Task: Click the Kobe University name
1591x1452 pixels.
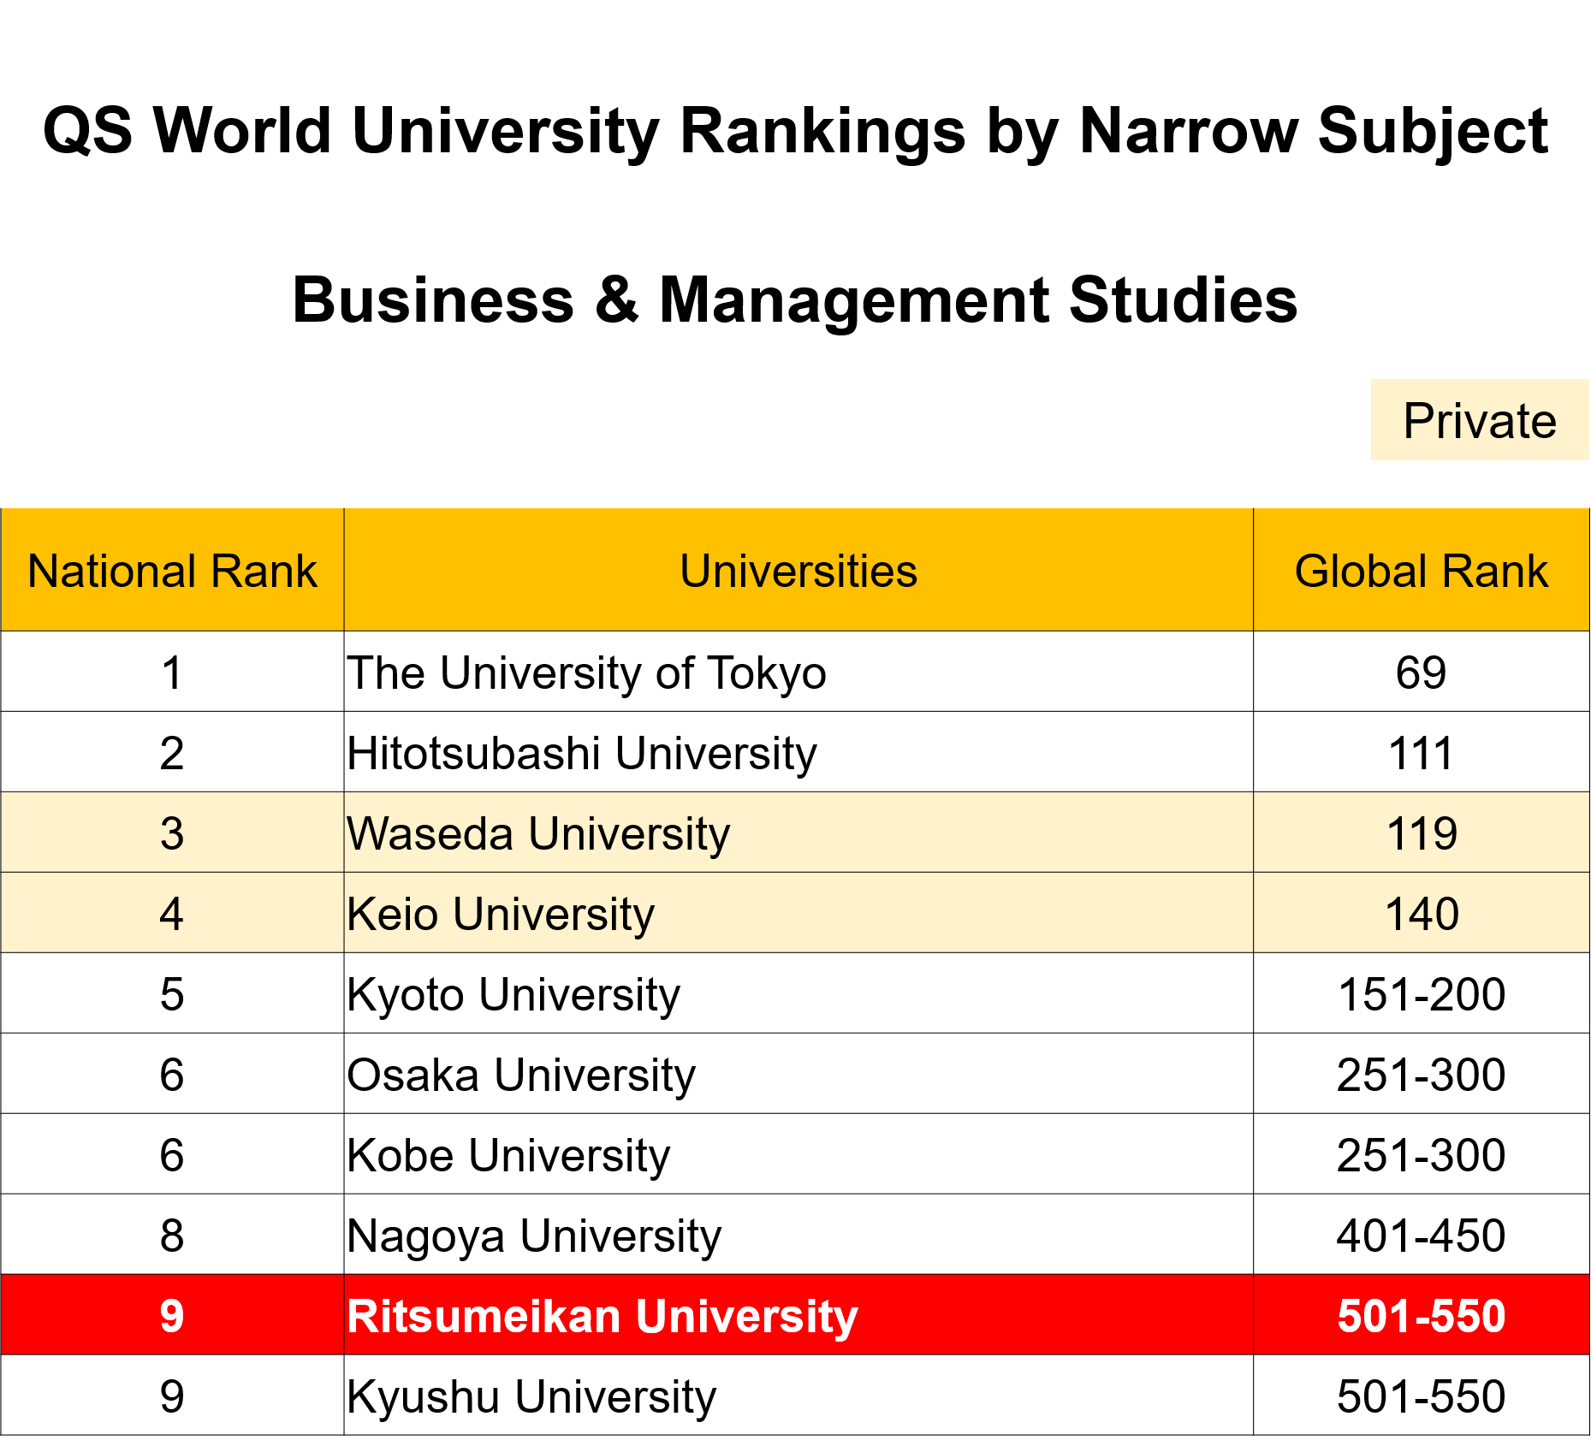Action: click(508, 1155)
